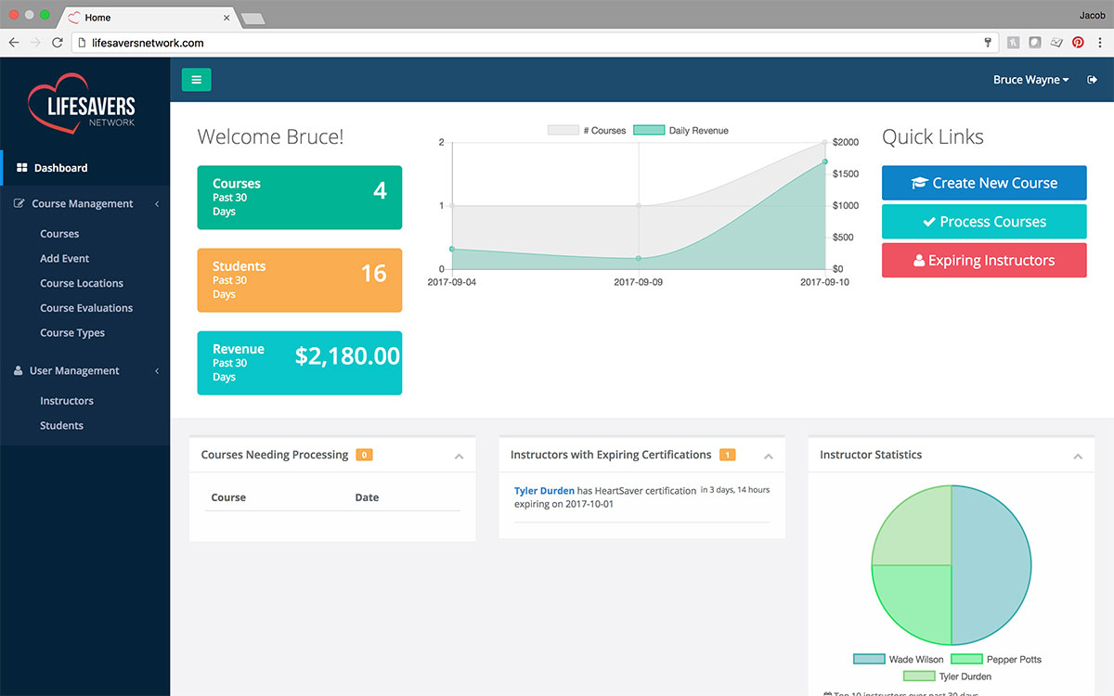Screen dimensions: 1114x696
Task: Click the logout icon beside Bruce Wayne
Action: point(1092,80)
